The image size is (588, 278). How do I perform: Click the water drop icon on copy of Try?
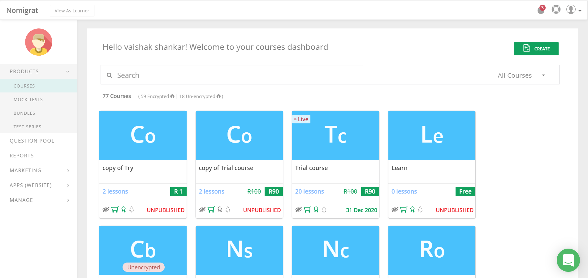(x=132, y=210)
